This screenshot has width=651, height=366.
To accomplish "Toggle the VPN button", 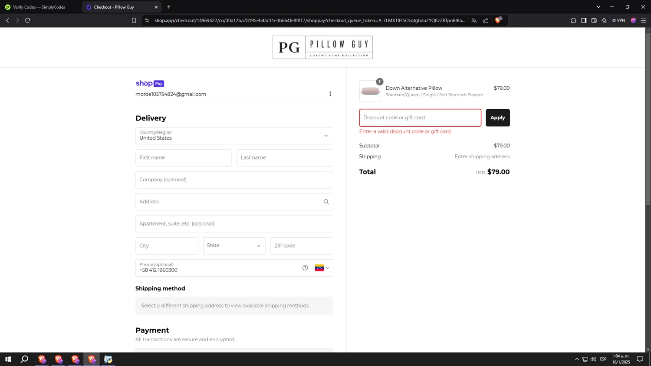I will coord(618,20).
